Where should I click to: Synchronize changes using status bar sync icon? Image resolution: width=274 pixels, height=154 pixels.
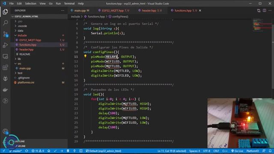(27, 151)
